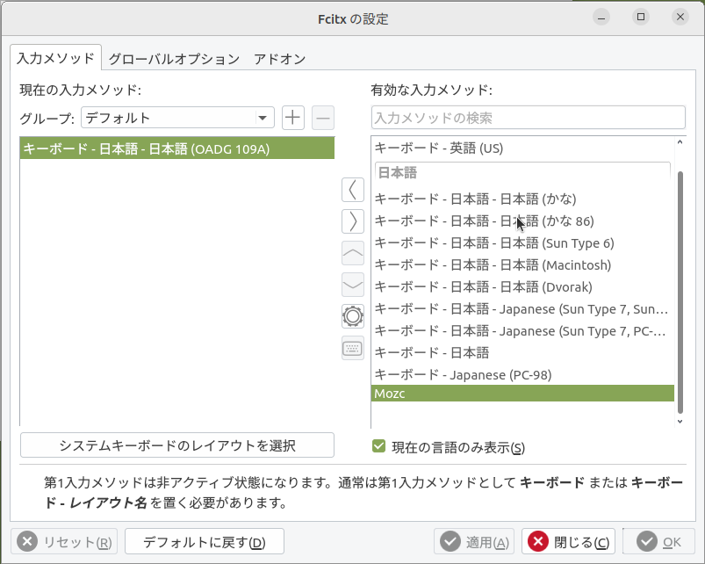Click the right arrow to remove input method
705x564 pixels.
click(x=352, y=221)
